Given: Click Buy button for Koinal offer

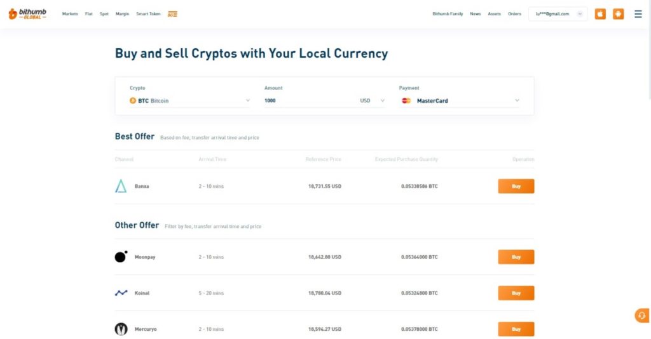Looking at the screenshot, I should (516, 293).
